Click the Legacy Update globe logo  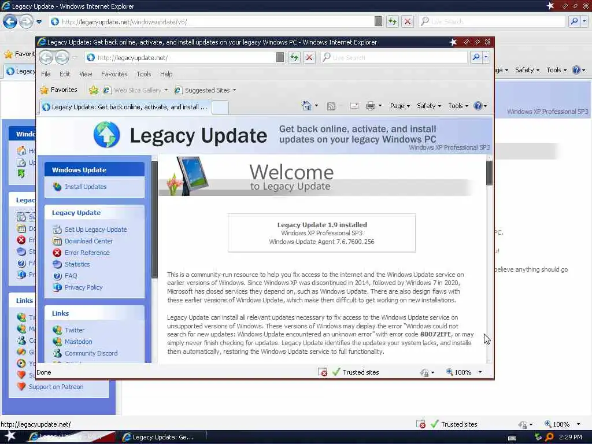click(107, 134)
